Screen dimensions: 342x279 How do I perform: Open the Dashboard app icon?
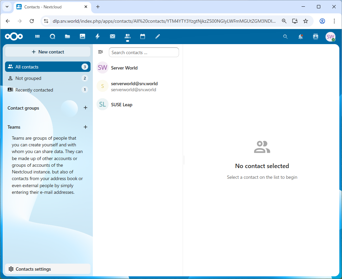click(x=37, y=36)
